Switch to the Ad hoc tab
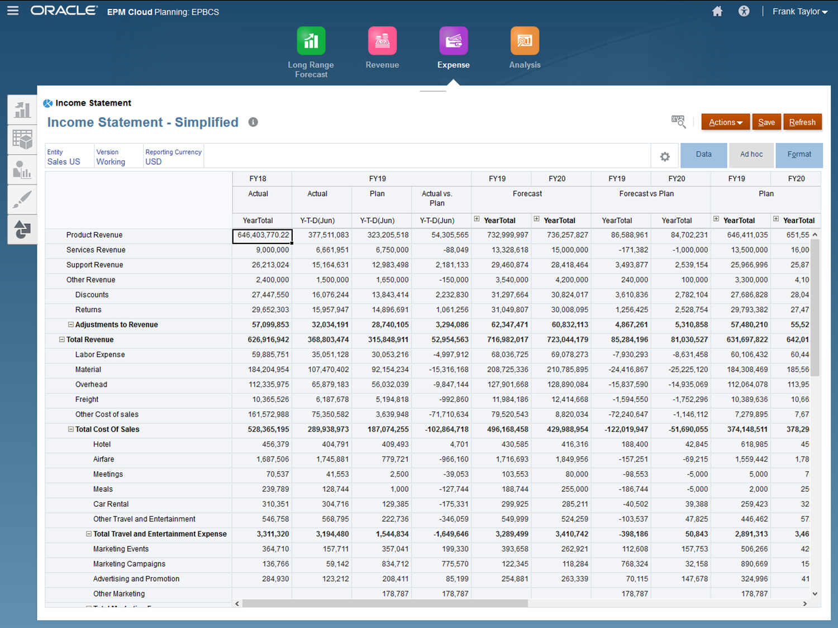This screenshot has height=628, width=838. (751, 155)
